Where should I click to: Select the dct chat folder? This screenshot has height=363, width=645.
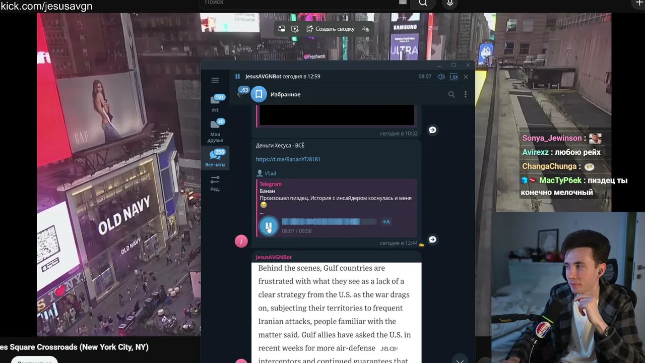pos(215,103)
